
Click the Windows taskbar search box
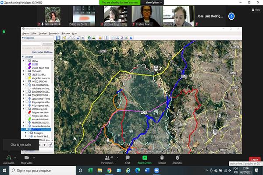[43, 171]
